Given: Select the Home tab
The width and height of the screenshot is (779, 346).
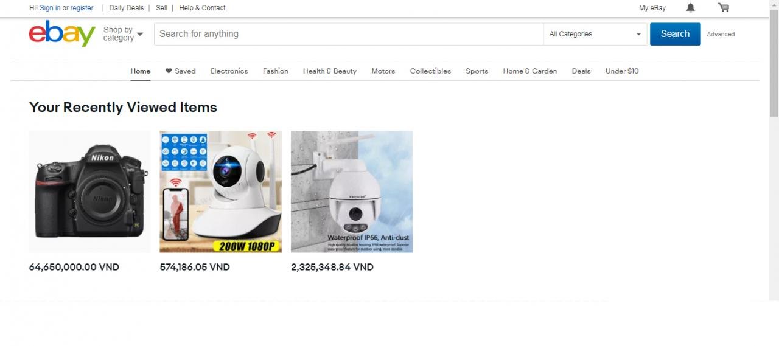Looking at the screenshot, I should click(x=141, y=71).
